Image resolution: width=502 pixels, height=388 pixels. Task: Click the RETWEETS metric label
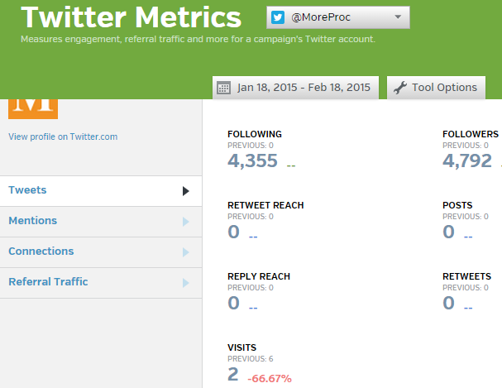point(466,276)
